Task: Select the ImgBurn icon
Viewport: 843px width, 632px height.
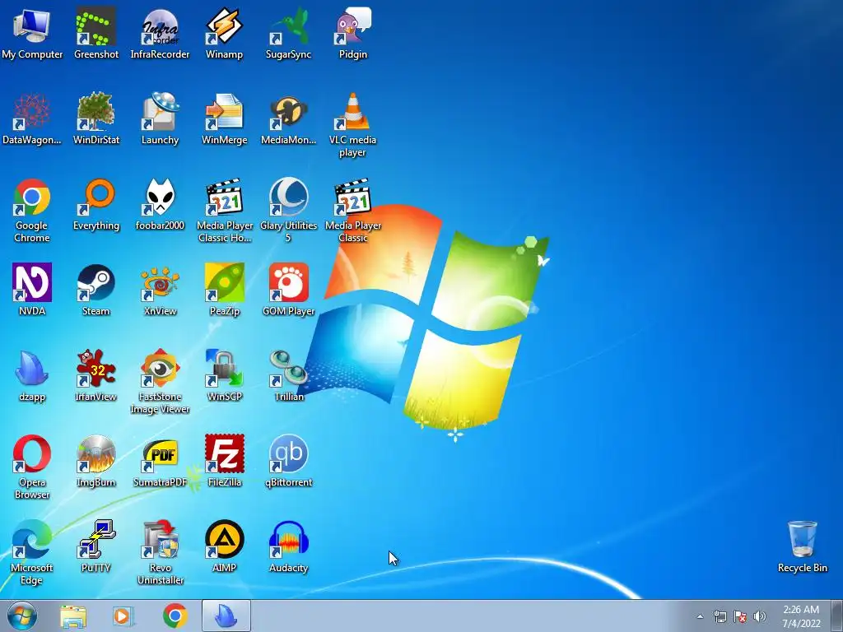Action: [95, 454]
